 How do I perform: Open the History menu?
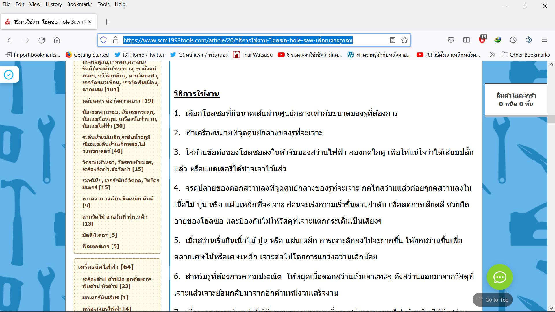pos(54,4)
